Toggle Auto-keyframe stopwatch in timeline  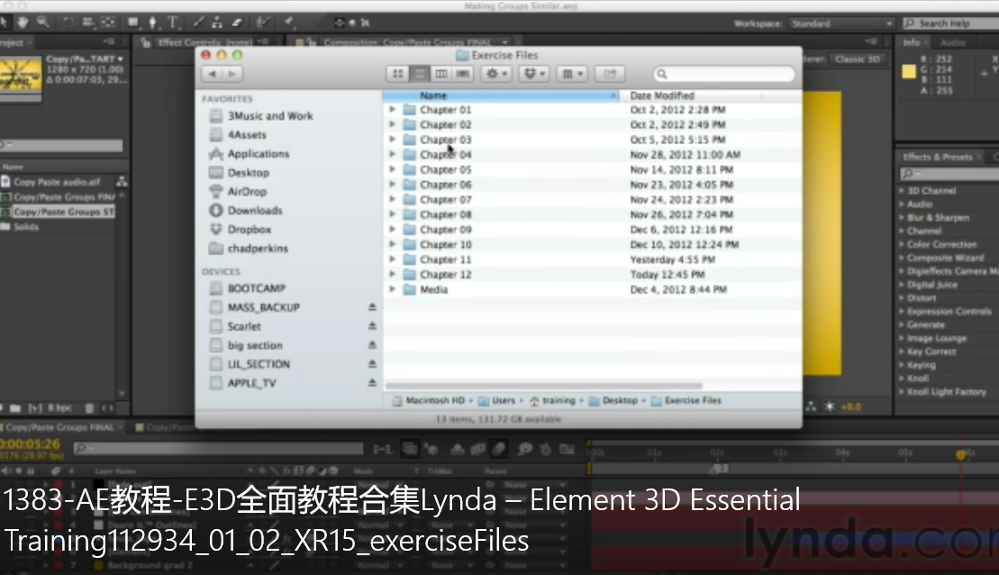(x=545, y=450)
